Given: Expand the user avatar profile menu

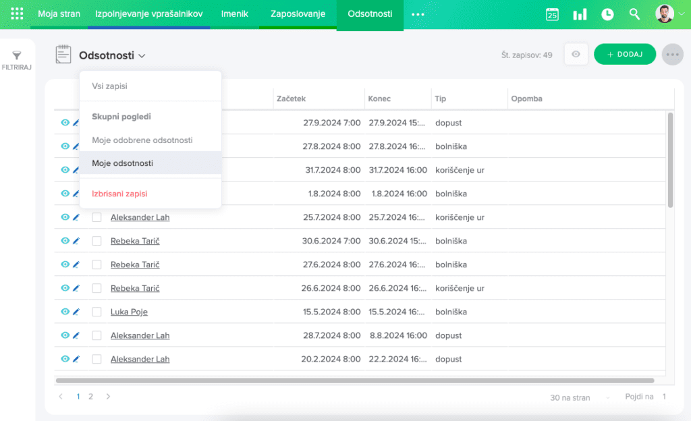Looking at the screenshot, I should (x=669, y=14).
